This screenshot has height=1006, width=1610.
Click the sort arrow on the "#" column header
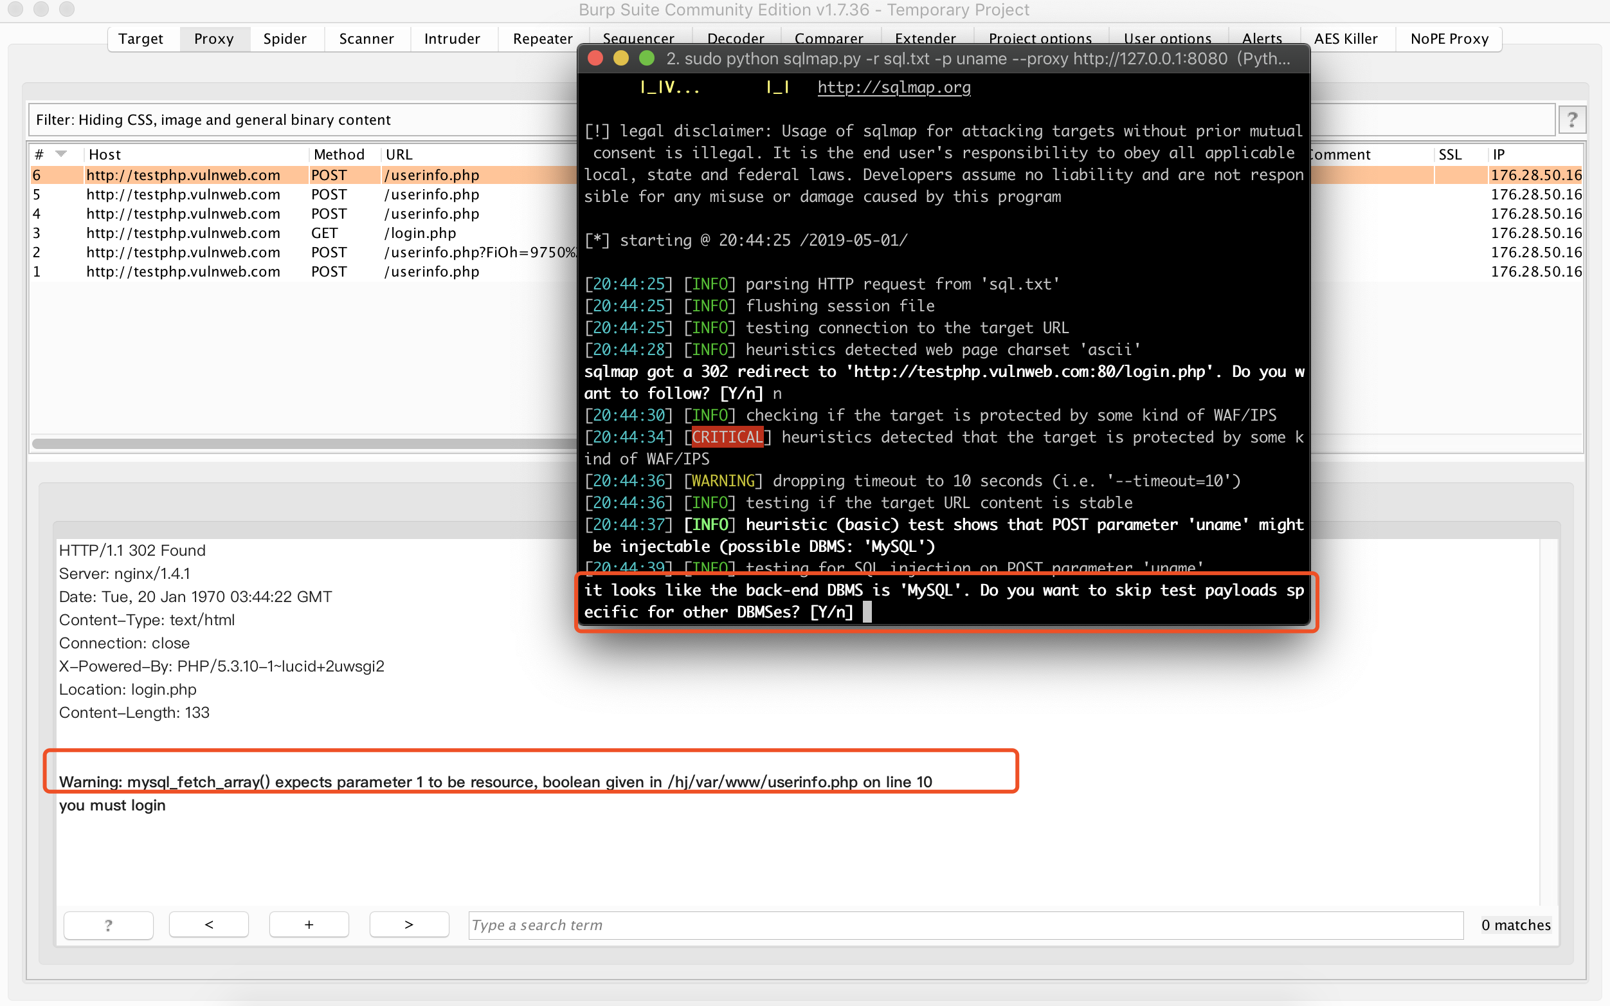pyautogui.click(x=61, y=154)
